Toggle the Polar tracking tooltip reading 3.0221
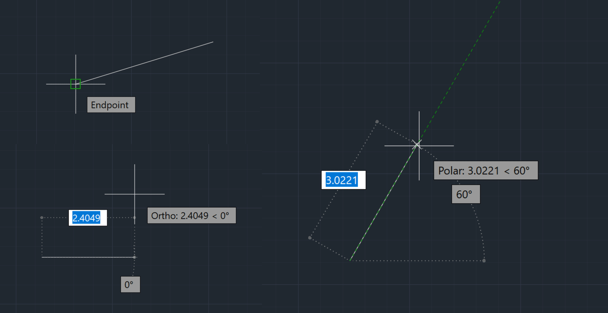Screen dimensions: 608x313 click(485, 171)
